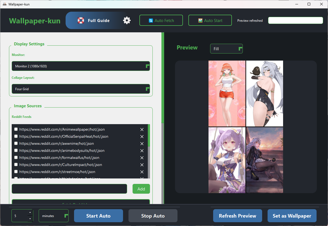The height and width of the screenshot is (226, 328).
Task: Click the Wallpaper-kun app icon in title bar
Action: (x=4, y=4)
